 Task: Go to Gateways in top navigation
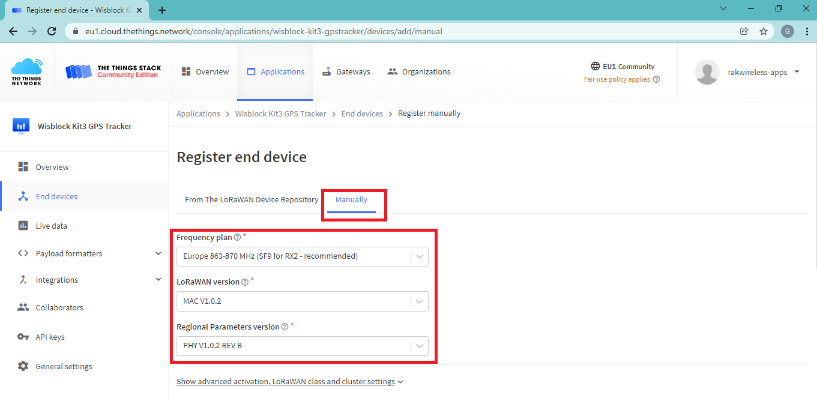346,71
